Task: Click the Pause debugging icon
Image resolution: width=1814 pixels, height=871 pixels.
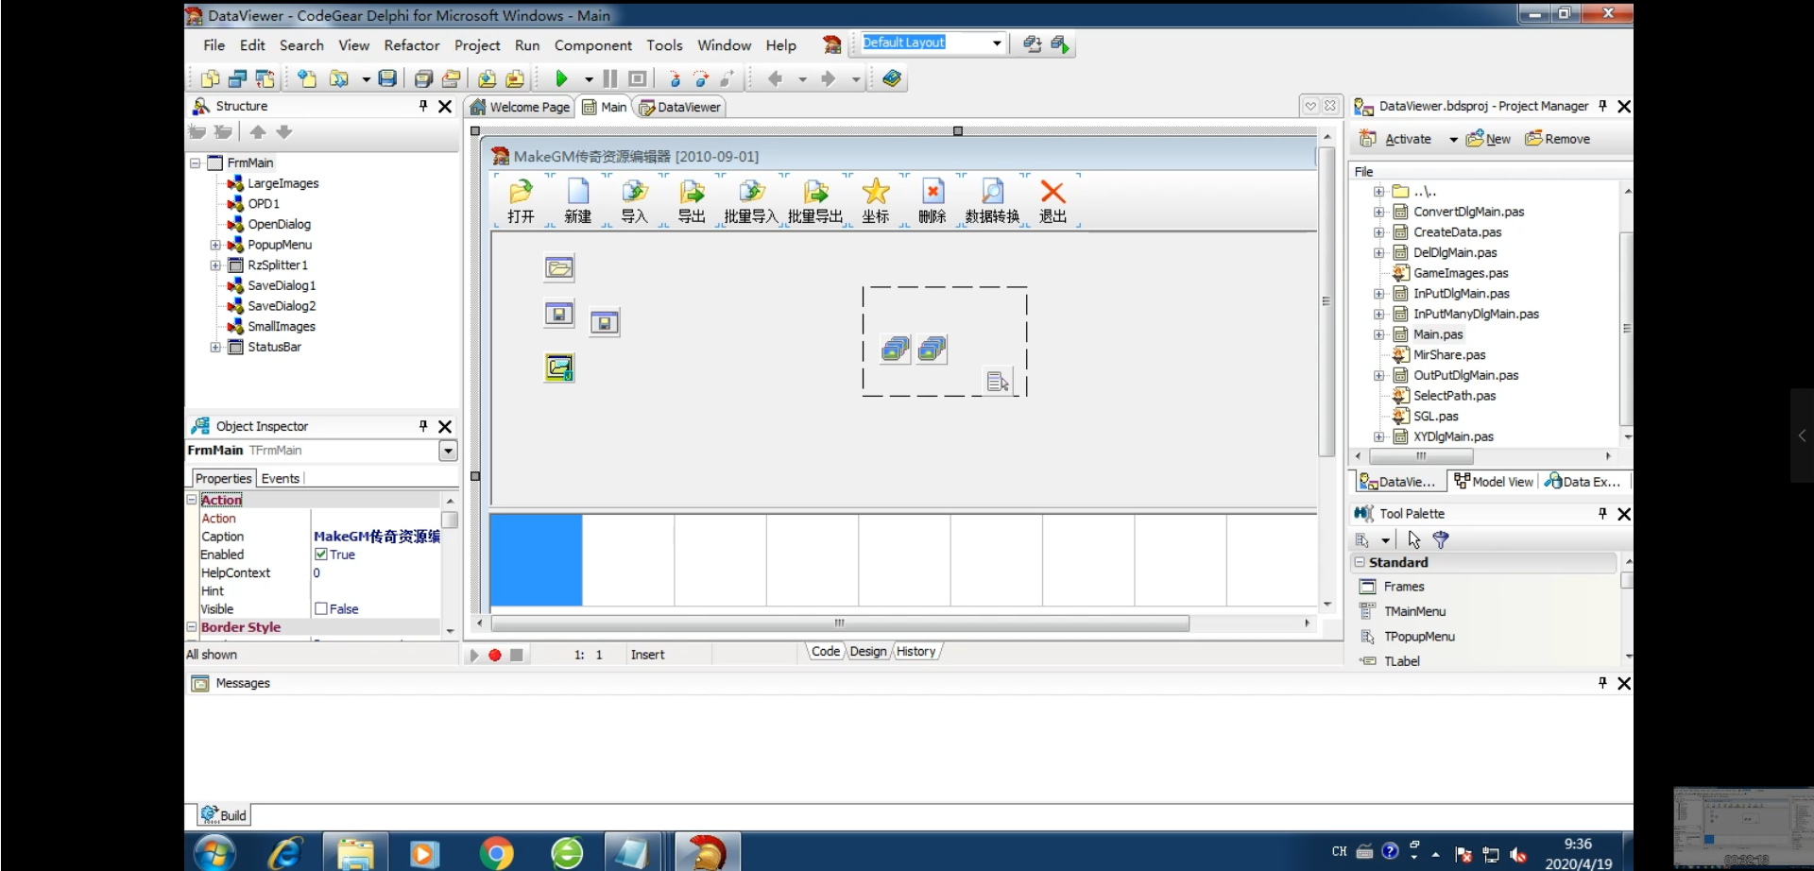Action: tap(610, 78)
